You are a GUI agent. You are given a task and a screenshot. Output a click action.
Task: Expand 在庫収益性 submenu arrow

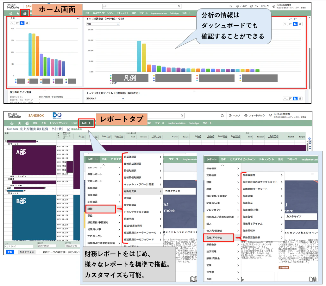pyautogui.click(x=282, y=175)
